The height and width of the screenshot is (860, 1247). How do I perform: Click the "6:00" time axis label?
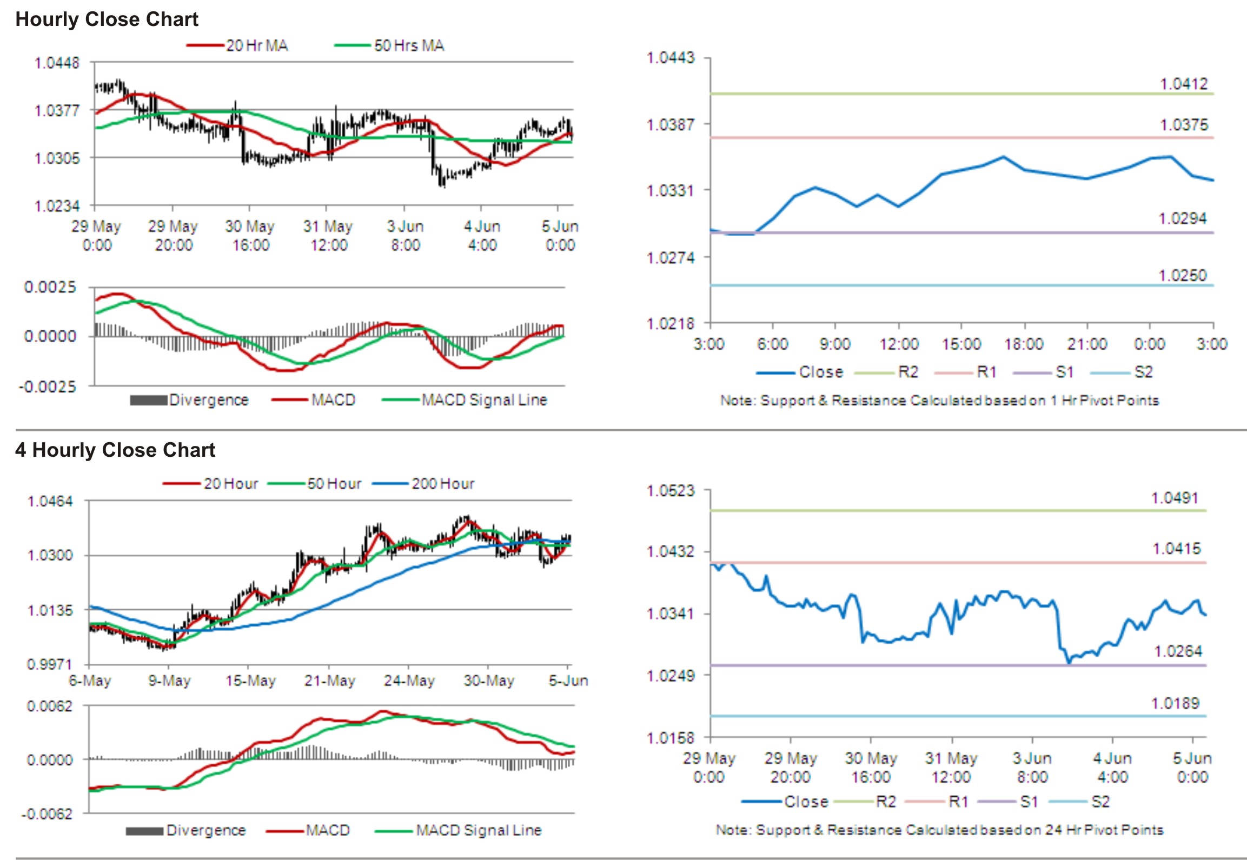[772, 344]
